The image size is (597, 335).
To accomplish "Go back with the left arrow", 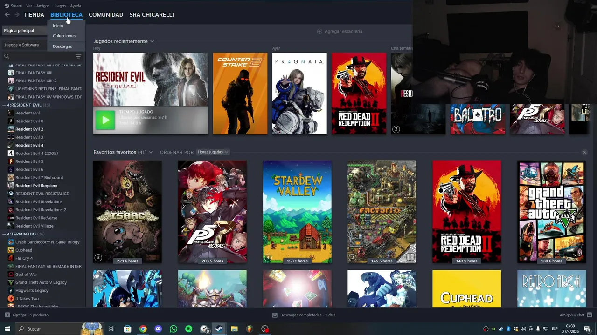I will (x=7, y=15).
